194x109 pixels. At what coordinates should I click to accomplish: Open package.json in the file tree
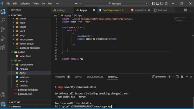pos(29,94)
